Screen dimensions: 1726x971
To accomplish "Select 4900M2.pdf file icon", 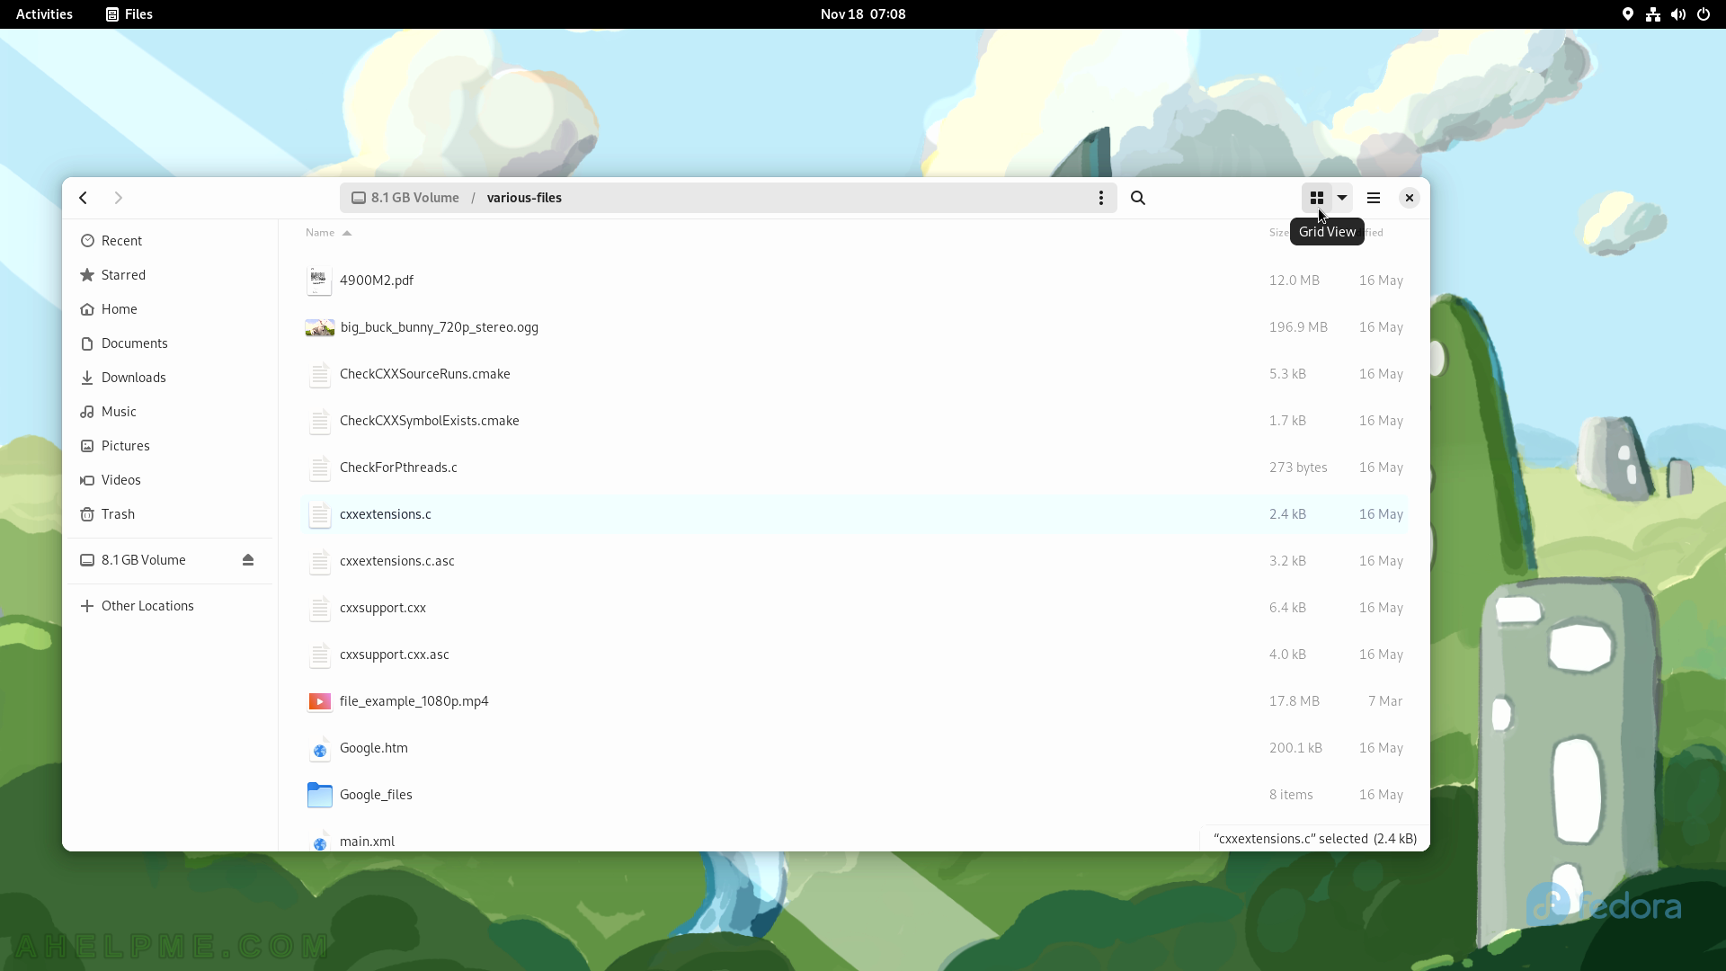I will (319, 281).
